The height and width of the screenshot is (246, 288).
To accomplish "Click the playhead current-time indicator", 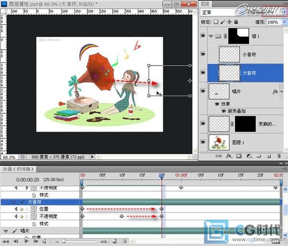I will click(x=162, y=176).
